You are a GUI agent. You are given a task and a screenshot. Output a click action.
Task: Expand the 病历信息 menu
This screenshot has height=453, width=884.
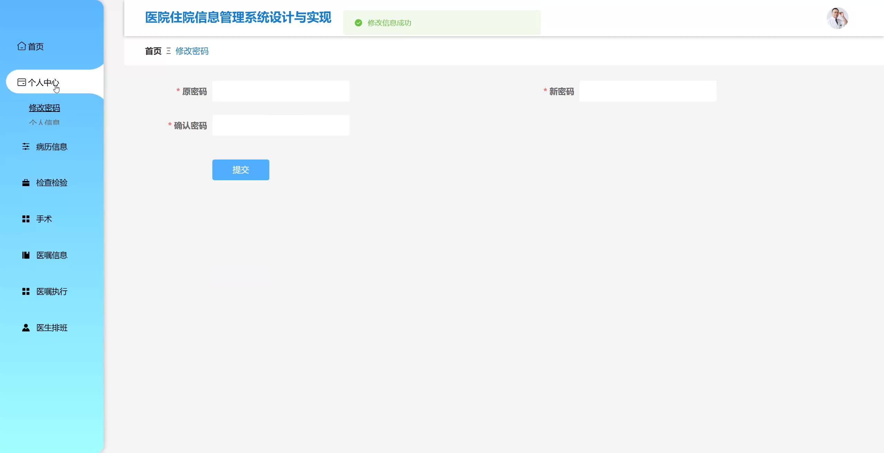[x=52, y=147]
